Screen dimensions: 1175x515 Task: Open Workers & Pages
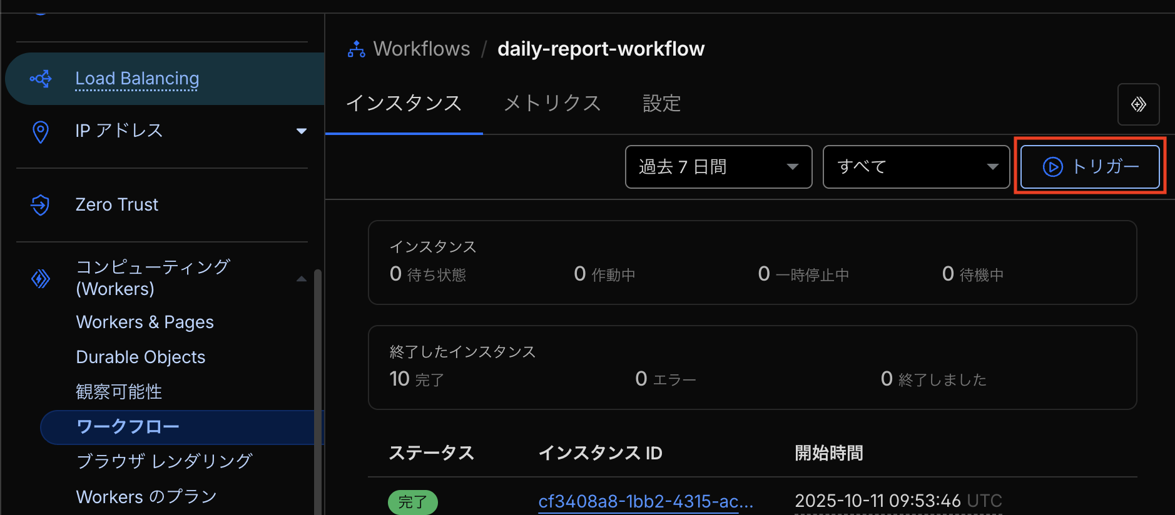[145, 322]
